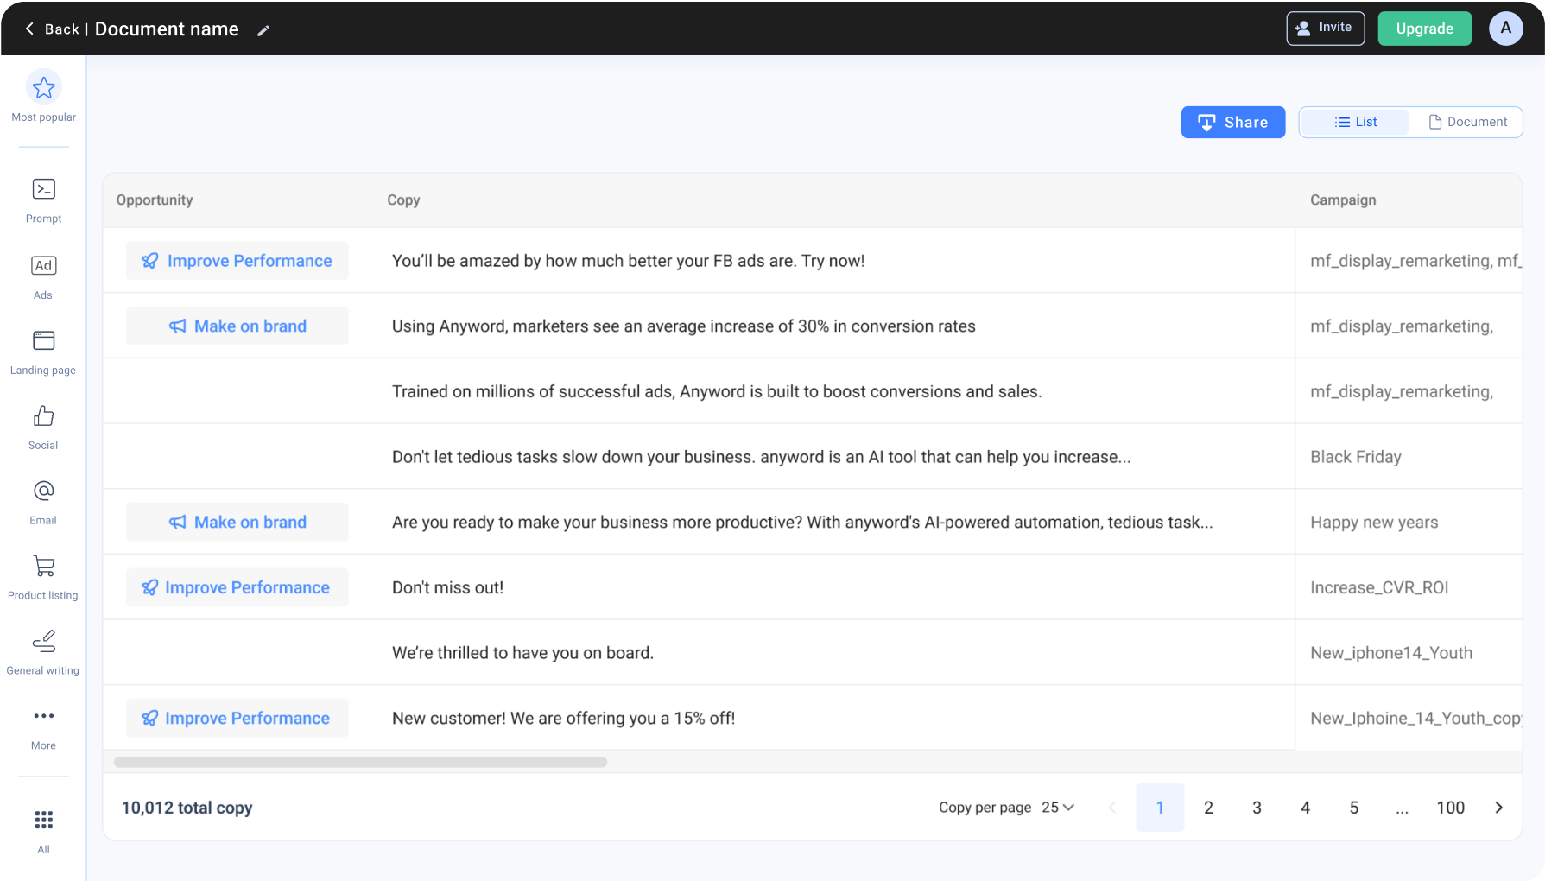Screen dimensions: 1545x881
Task: Open the user avatar A
Action: (x=1505, y=28)
